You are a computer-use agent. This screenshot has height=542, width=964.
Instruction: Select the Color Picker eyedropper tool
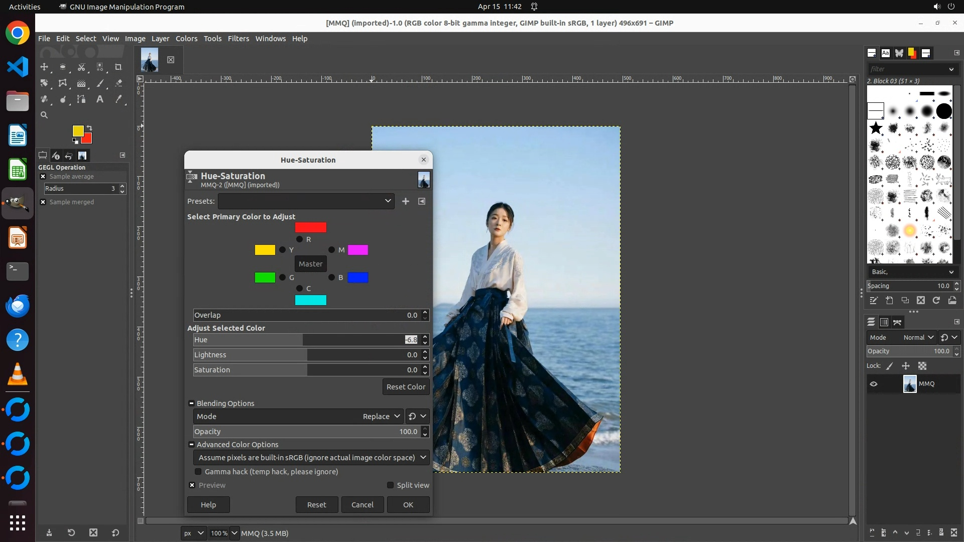point(118,99)
